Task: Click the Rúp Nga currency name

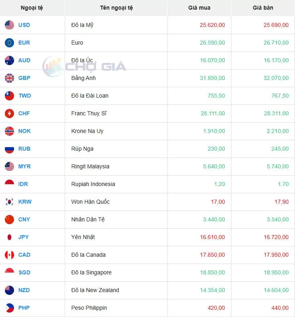Action: [x=82, y=149]
